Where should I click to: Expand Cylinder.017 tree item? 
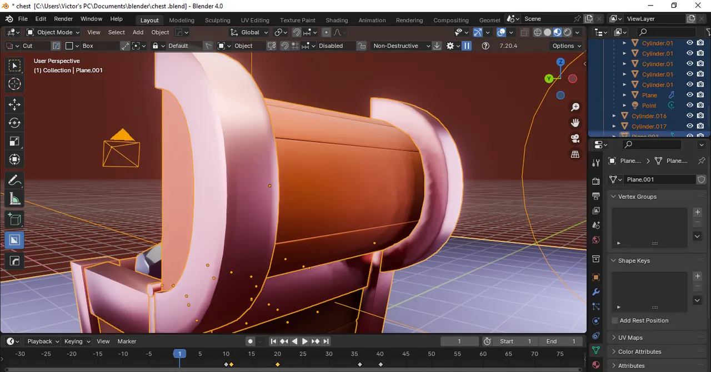point(614,127)
